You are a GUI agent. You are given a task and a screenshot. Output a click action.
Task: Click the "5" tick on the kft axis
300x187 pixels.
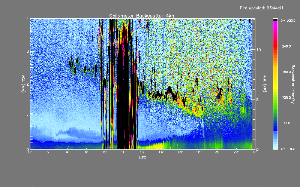tap(258, 99)
